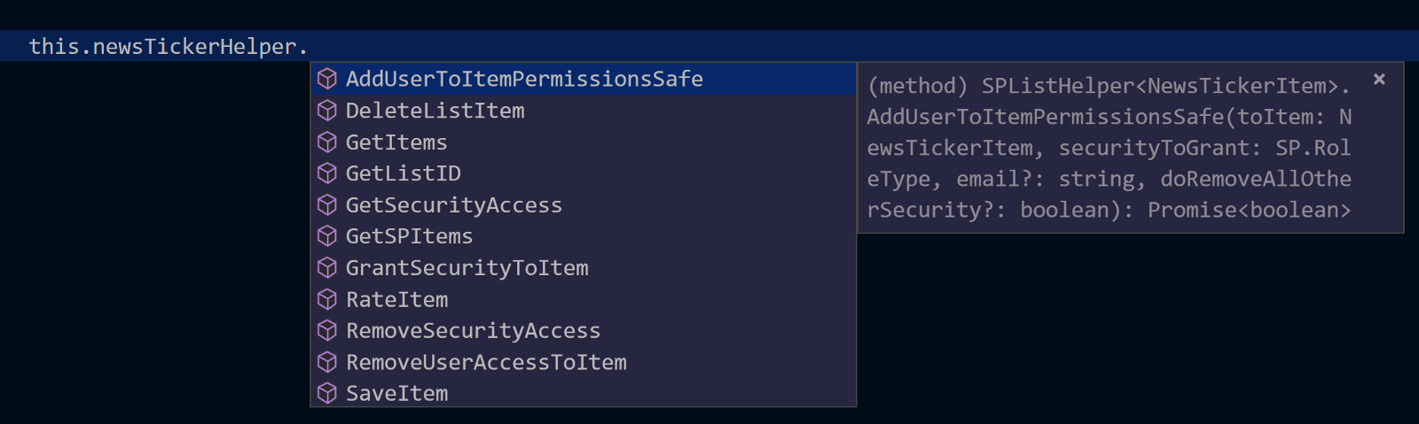Click the cube icon next to GetListID
1419x424 pixels.
(327, 173)
